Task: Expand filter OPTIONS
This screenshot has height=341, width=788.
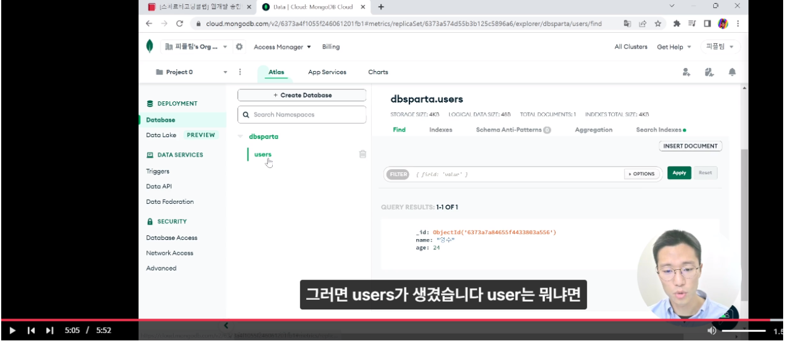Action: click(x=642, y=174)
